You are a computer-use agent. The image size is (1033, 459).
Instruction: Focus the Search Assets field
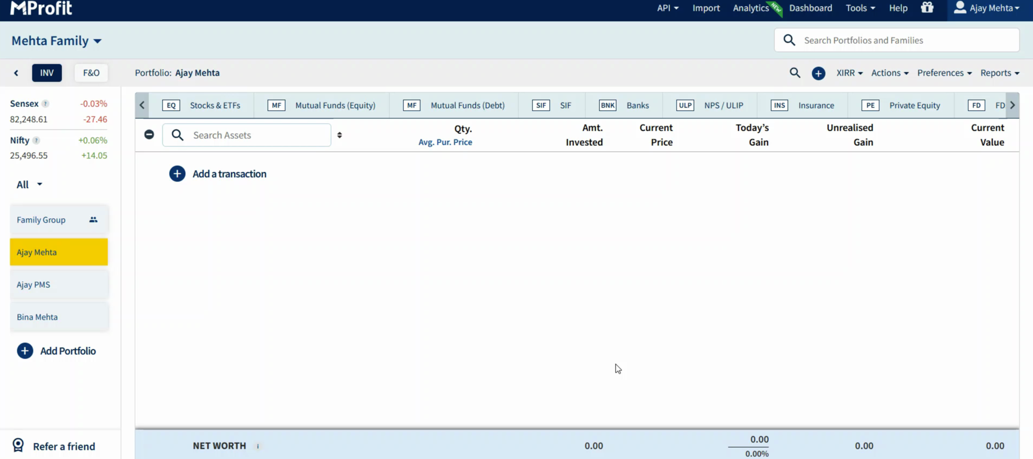coord(247,135)
